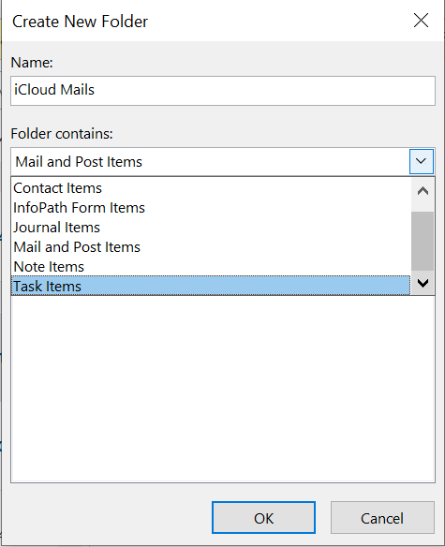The image size is (445, 547).
Task: Collapse the Folder contains dropdown arrow
Action: click(x=422, y=161)
